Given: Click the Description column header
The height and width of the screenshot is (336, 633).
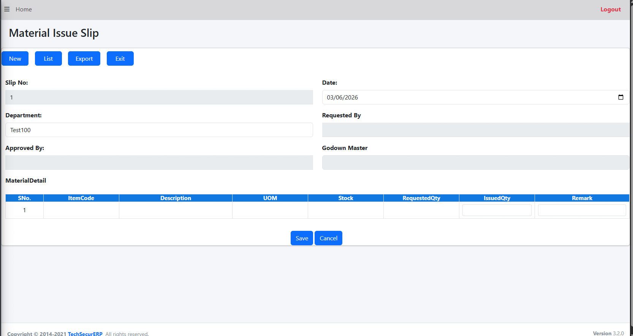Looking at the screenshot, I should (176, 198).
